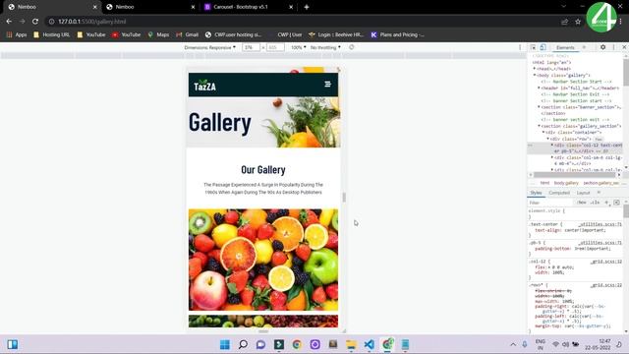629x354 pixels.
Task: Collapse the div class container node
Action: click(543, 133)
